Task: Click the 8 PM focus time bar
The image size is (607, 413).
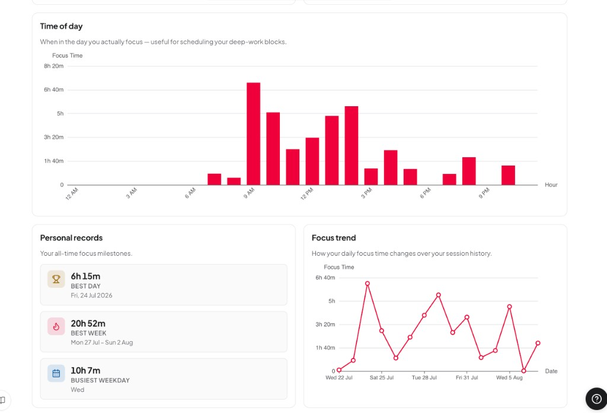Action: pyautogui.click(x=469, y=171)
